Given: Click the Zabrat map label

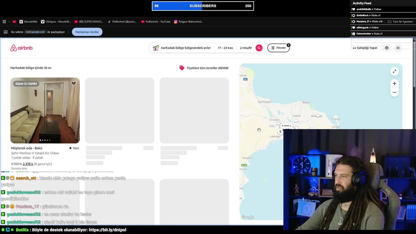Looking at the screenshot, I should pos(296,116).
